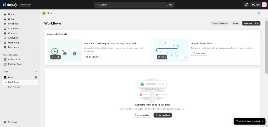Click the Flow app icon in sidebar
This screenshot has height=127, width=268.
pyautogui.click(x=5, y=77)
